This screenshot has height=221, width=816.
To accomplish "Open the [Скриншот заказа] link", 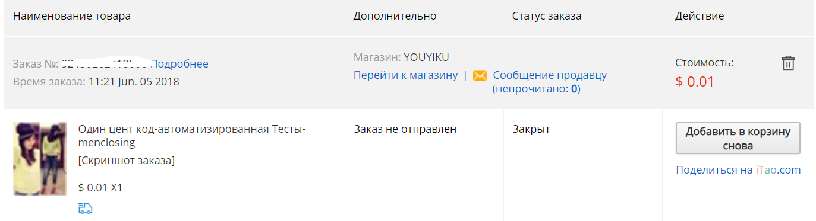I will [x=127, y=161].
